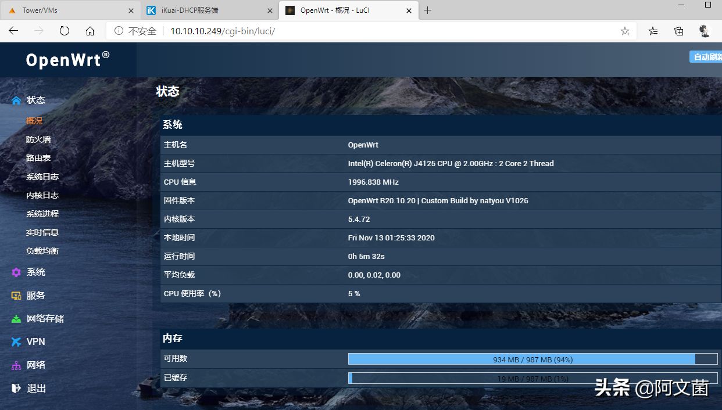722x410 pixels.
Task: Click the 状态 page heading
Action: point(168,91)
